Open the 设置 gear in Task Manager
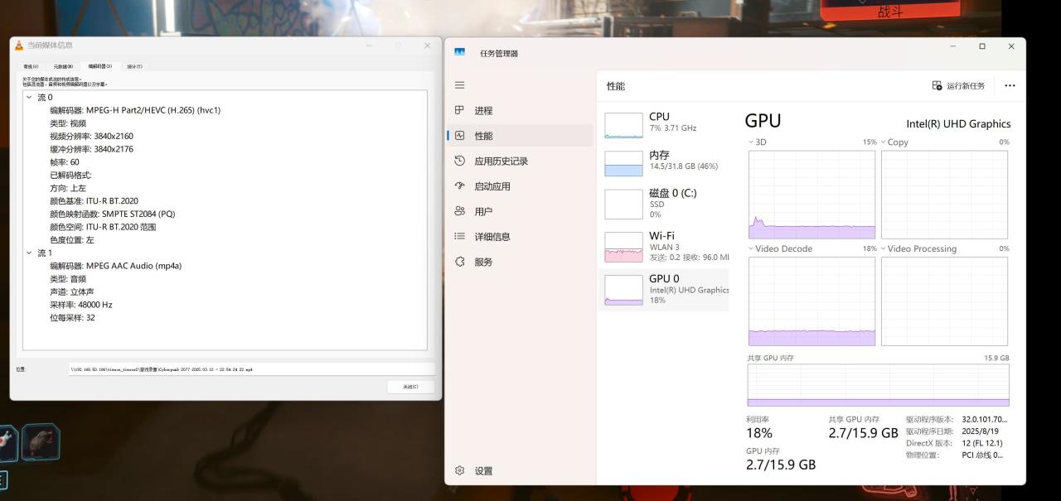1061x501 pixels. coord(460,470)
